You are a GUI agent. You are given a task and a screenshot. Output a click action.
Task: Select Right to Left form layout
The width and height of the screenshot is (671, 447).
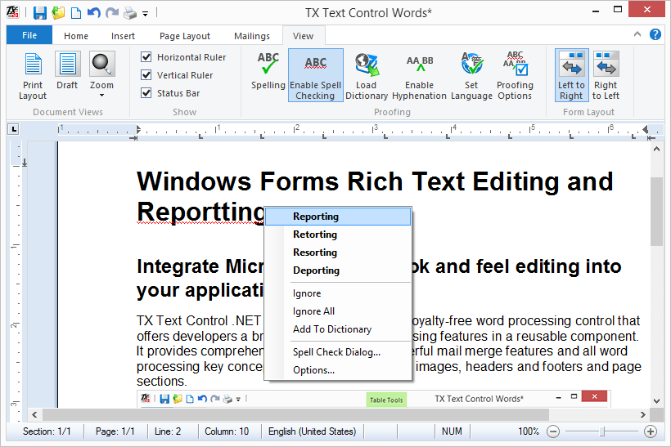coord(606,75)
